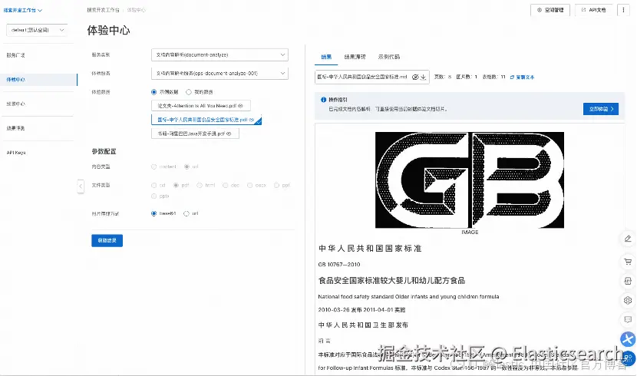Click the text 'GB 10767—2010'

338,264
